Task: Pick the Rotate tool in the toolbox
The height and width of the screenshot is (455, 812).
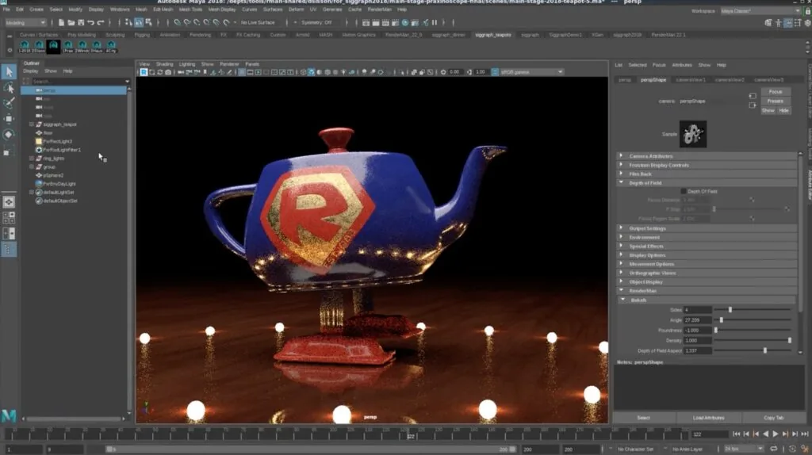Action: (x=9, y=135)
